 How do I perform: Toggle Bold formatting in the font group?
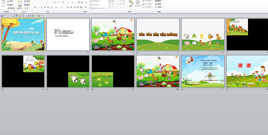coord(35,7)
